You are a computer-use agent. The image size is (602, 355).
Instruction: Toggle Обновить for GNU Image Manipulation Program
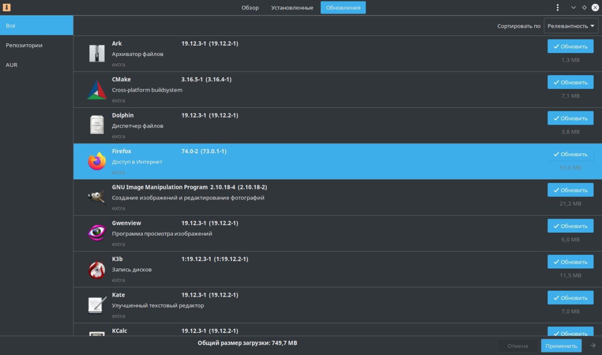point(570,190)
